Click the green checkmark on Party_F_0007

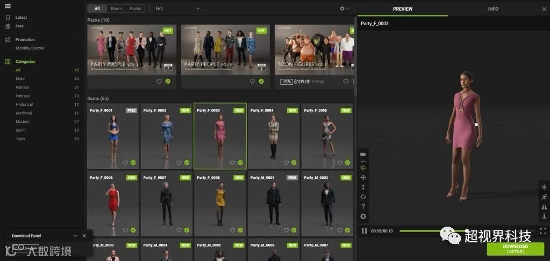tap(187, 230)
